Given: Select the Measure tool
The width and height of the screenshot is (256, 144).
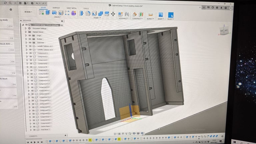Looking at the screenshot, I should pos(151,15).
